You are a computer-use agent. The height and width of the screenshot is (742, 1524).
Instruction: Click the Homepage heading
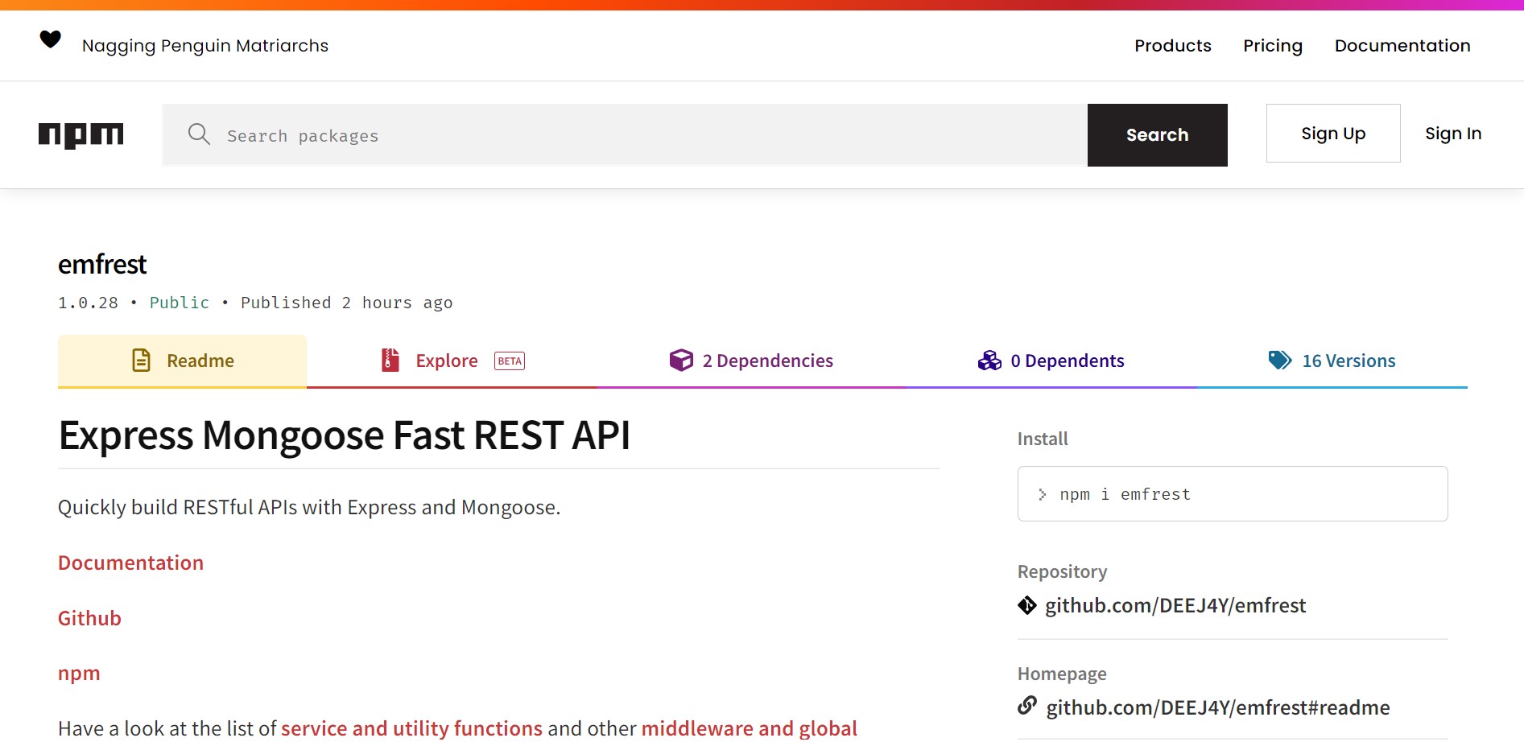pos(1062,674)
